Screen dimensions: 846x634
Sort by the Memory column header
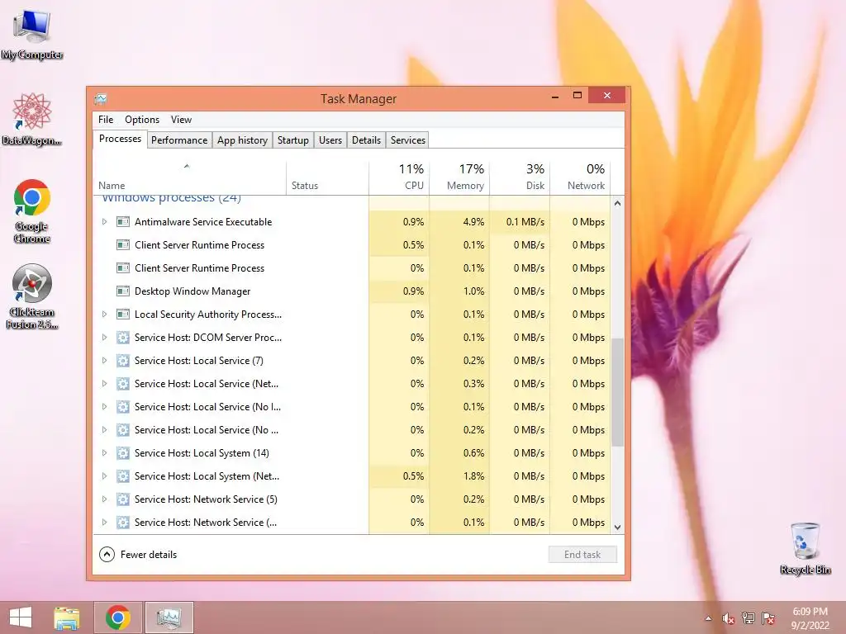point(459,178)
